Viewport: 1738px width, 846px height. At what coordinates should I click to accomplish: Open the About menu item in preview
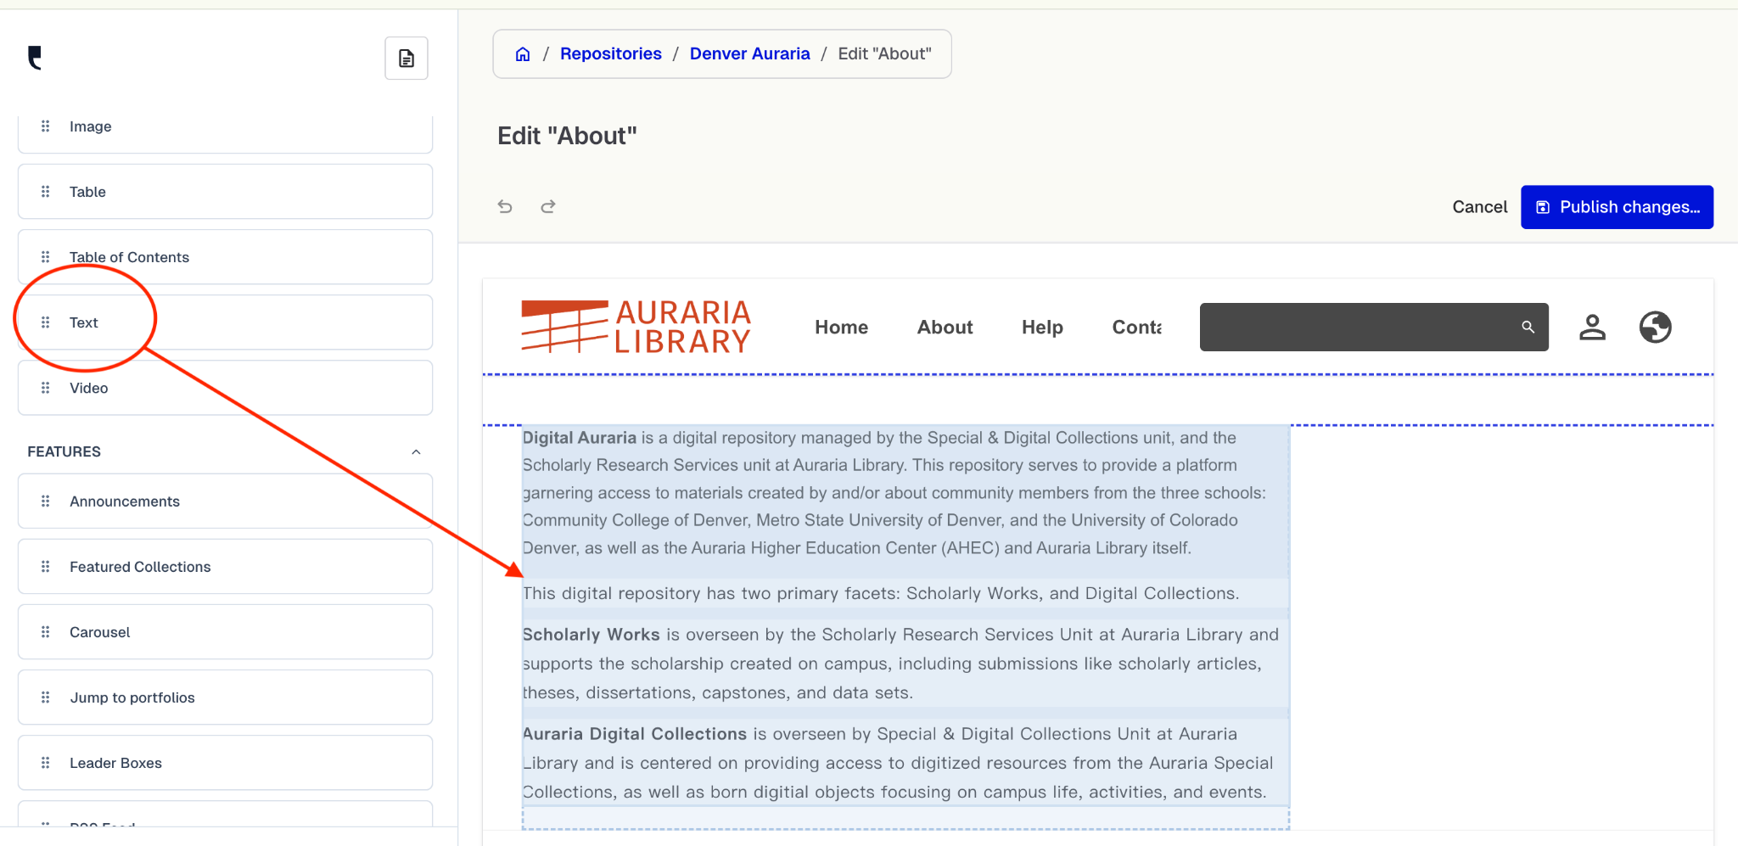tap(945, 328)
